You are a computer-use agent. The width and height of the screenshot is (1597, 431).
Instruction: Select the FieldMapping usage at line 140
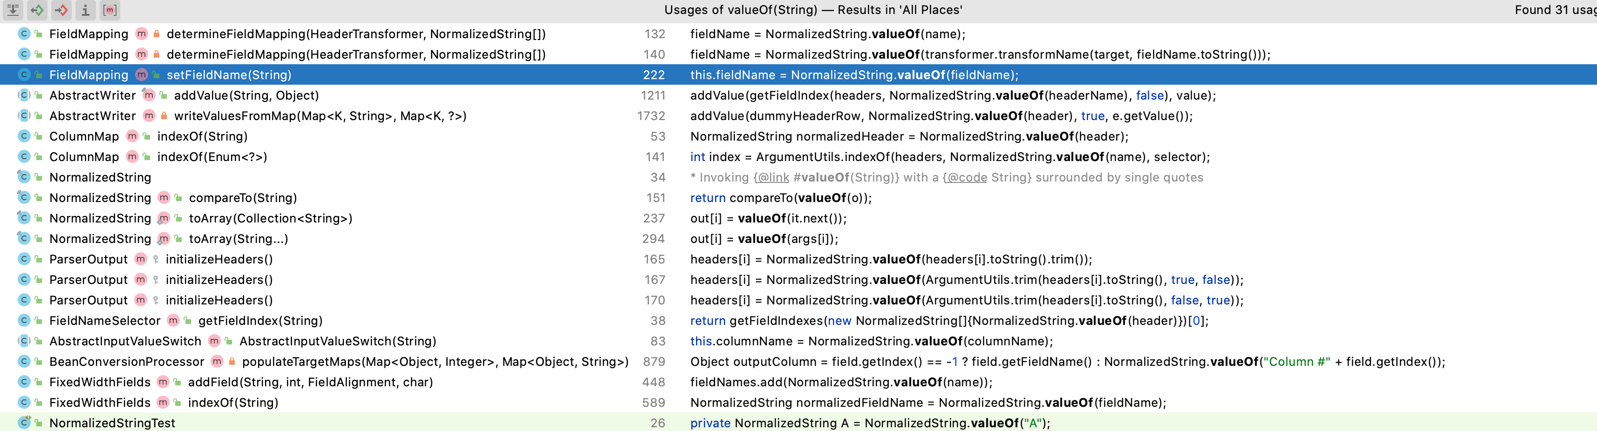click(798, 54)
